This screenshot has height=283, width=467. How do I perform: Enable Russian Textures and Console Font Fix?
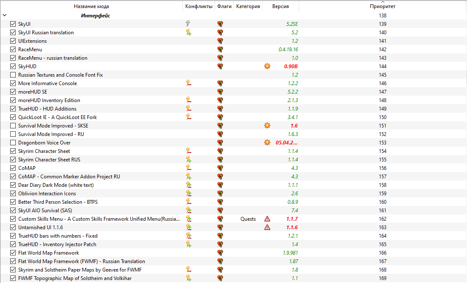[x=13, y=75]
